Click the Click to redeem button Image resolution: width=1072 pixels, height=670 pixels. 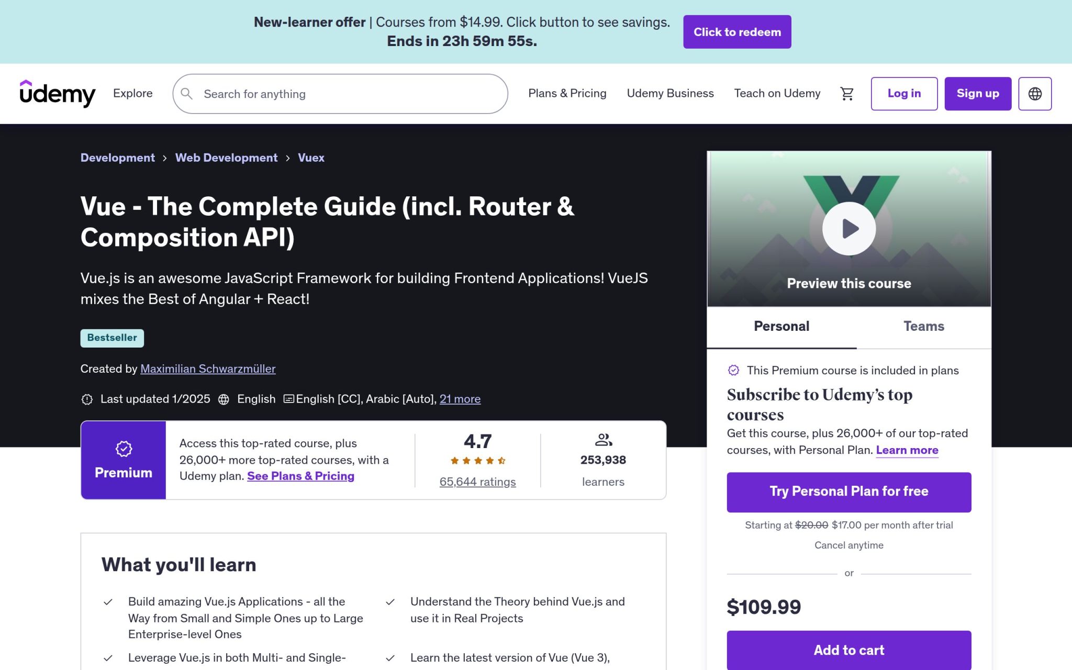click(737, 32)
